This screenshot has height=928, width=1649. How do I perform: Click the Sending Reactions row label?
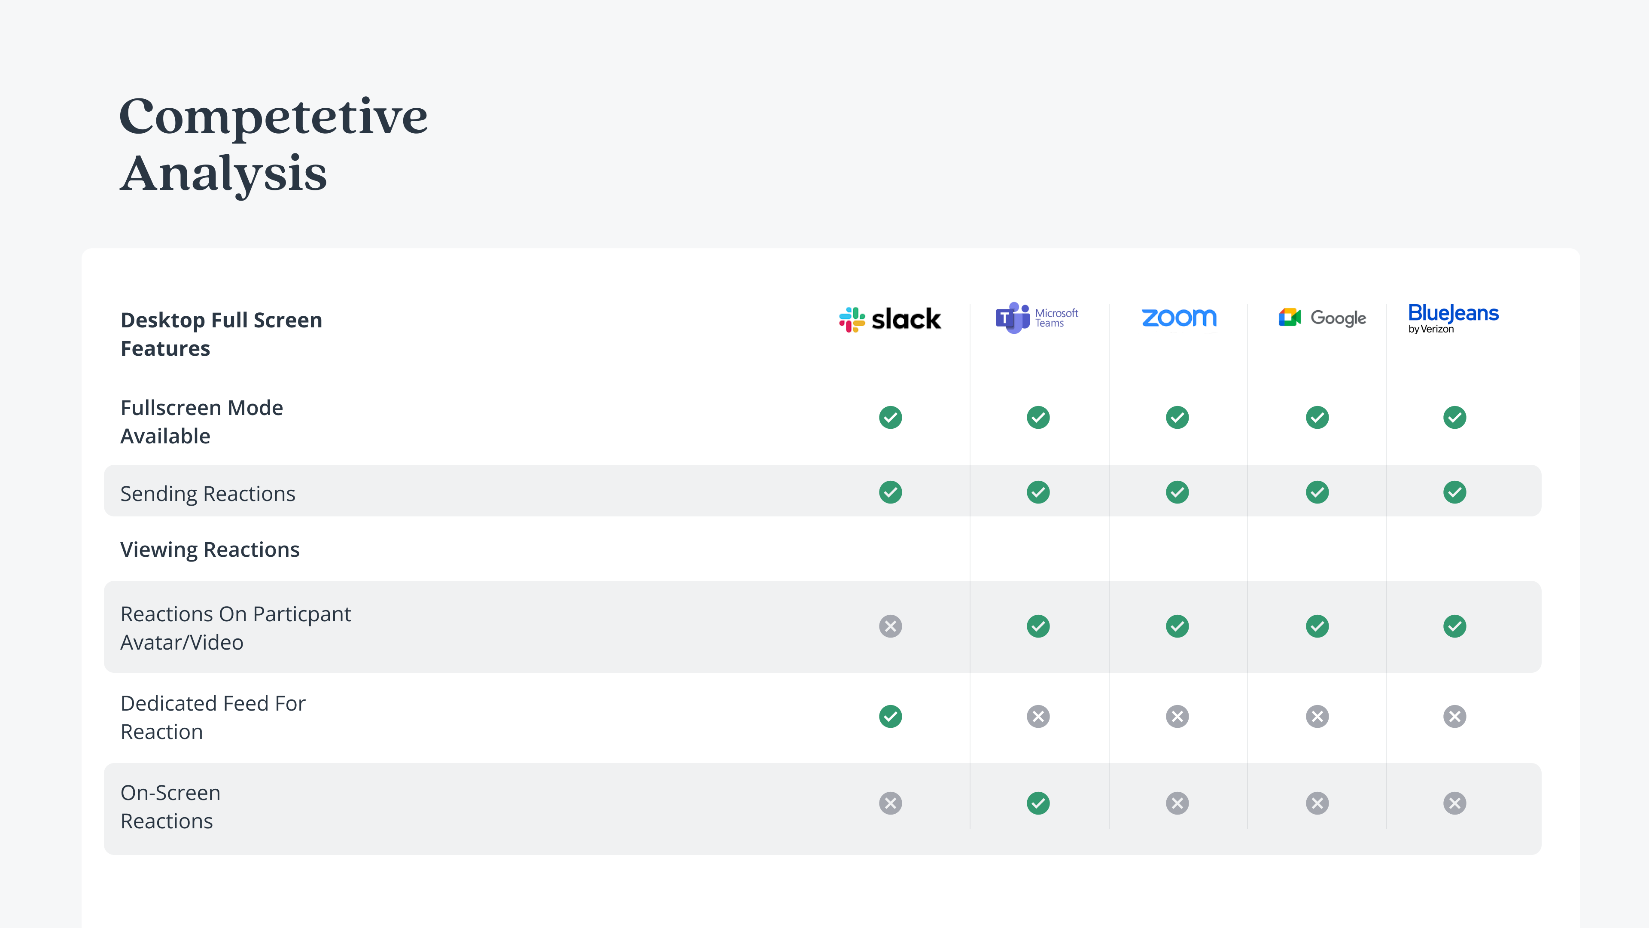tap(208, 494)
